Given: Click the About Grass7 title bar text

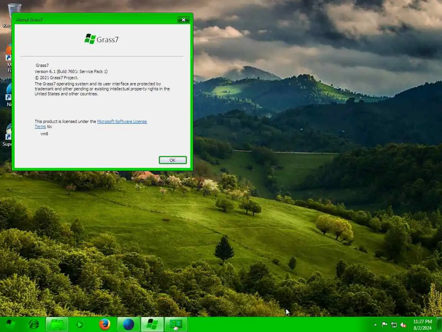Looking at the screenshot, I should 29,20.
